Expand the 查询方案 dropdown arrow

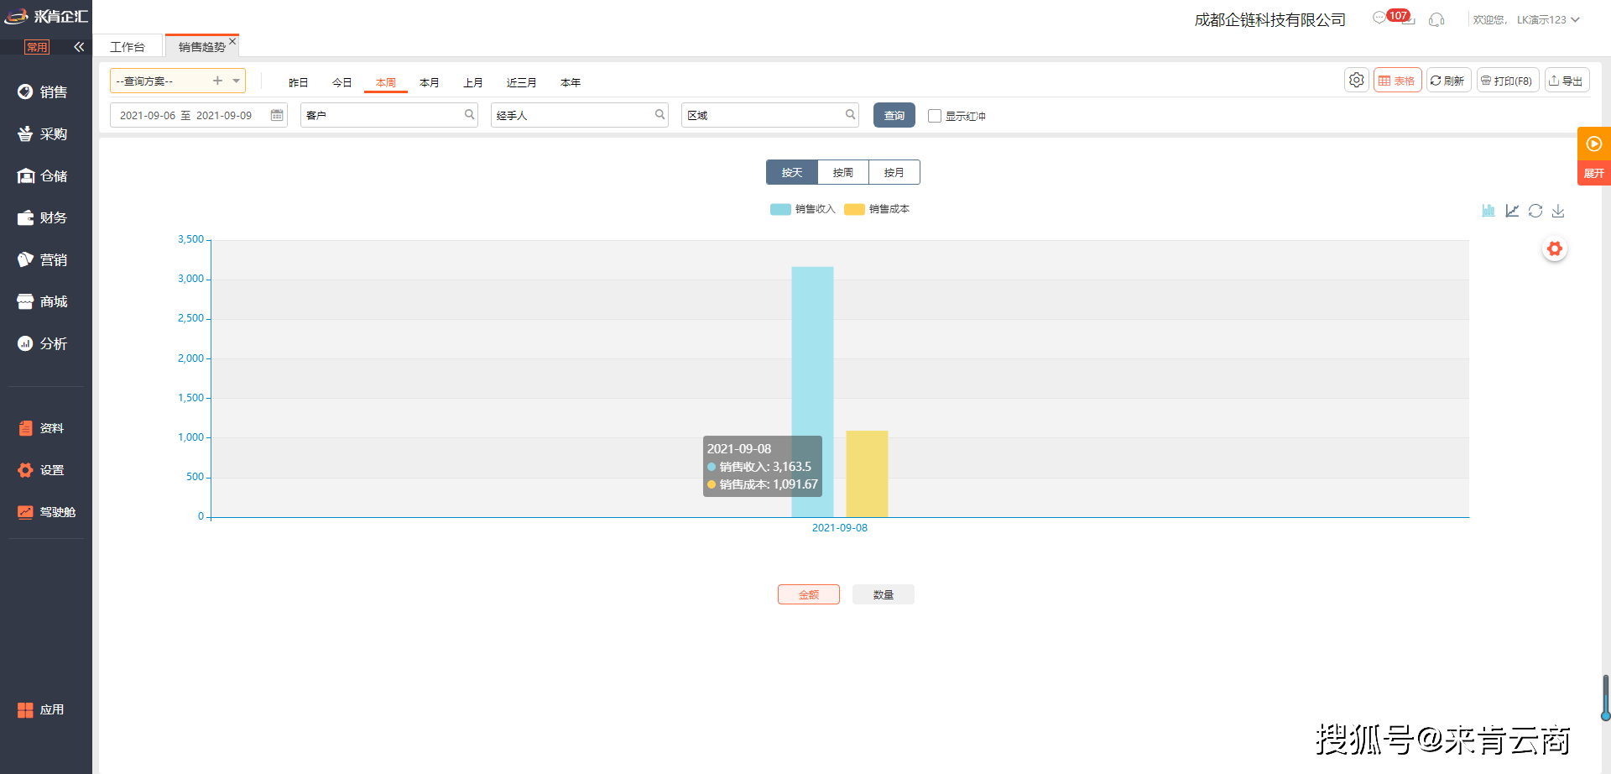click(237, 81)
